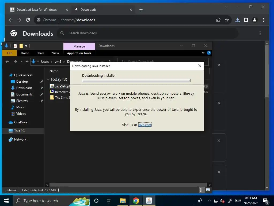Click the Downloading Installer progress bar

tap(136, 80)
